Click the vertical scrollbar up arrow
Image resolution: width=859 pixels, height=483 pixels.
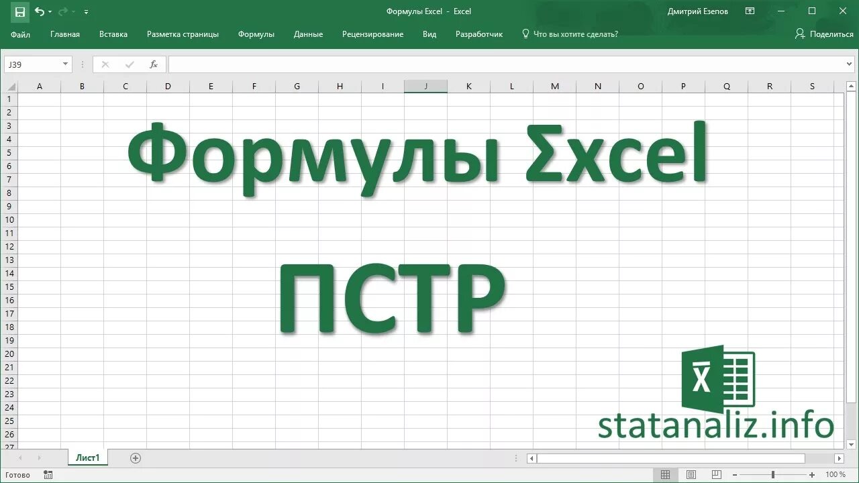[x=851, y=85]
